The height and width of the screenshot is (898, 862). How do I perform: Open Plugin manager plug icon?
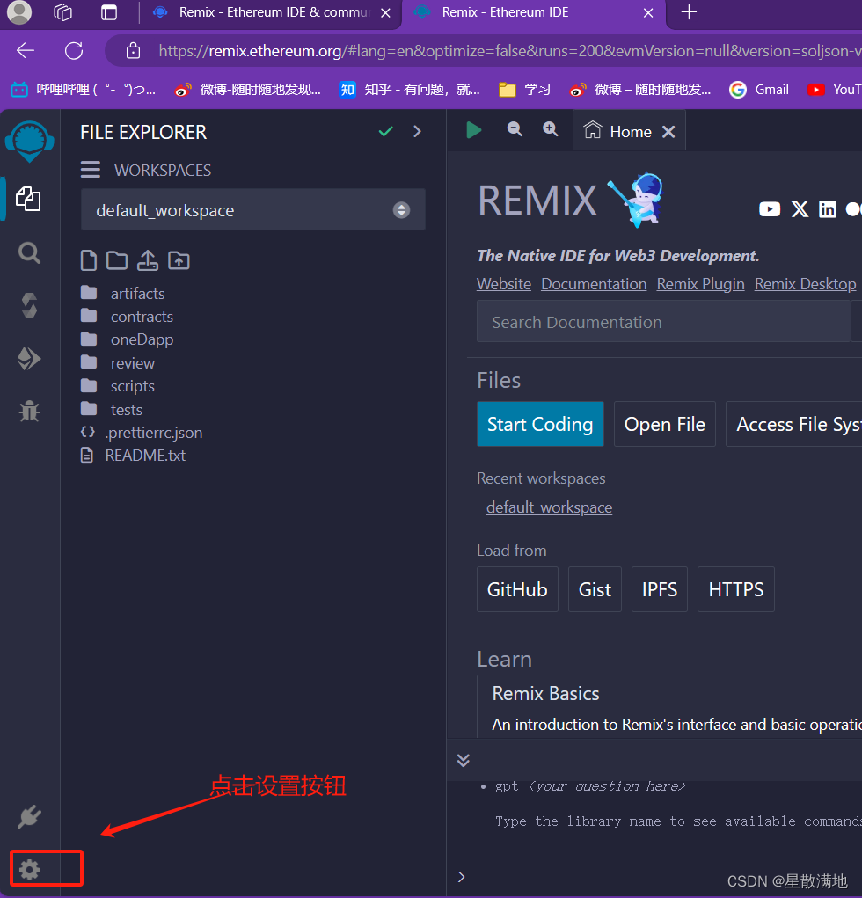coord(29,817)
